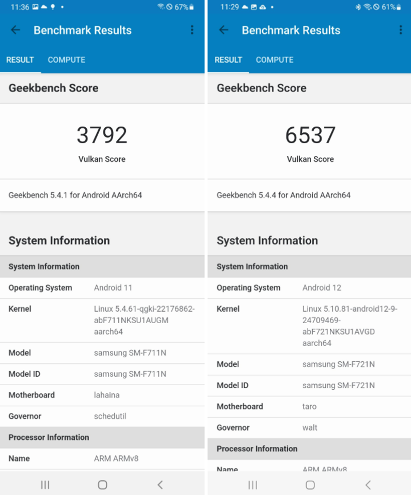
Task: Tap Benchmark Results title on left phone
Action: (x=83, y=30)
